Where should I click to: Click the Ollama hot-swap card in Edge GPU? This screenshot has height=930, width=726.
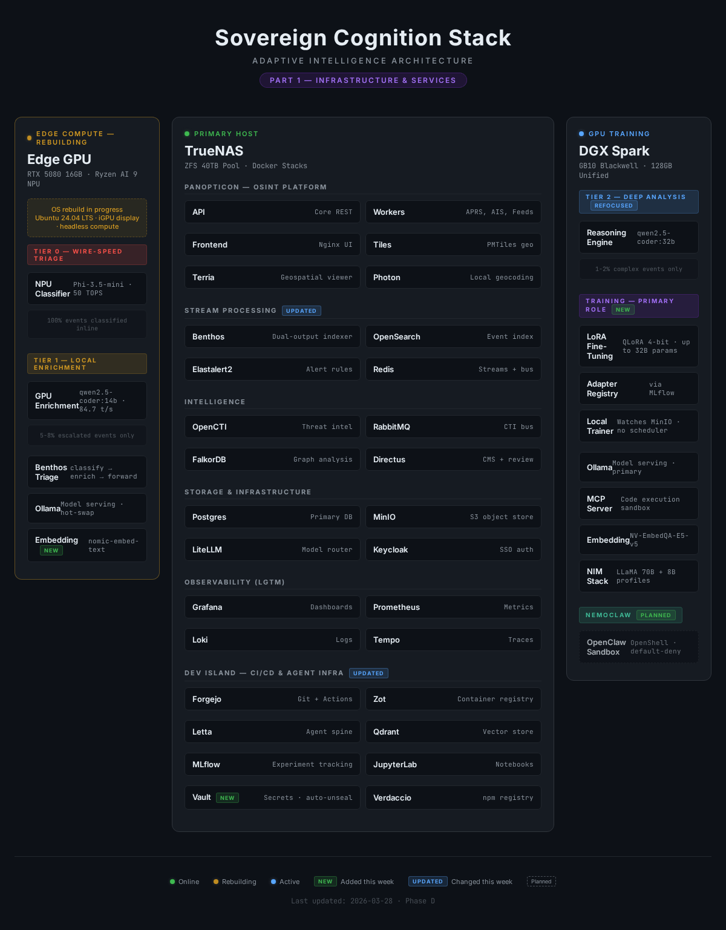pyautogui.click(x=87, y=508)
